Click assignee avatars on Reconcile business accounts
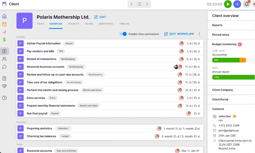 [x=178, y=67]
